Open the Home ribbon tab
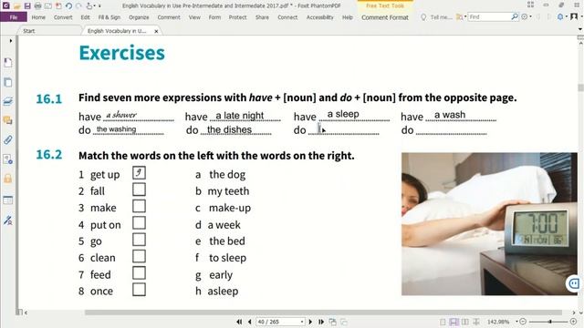This screenshot has width=584, height=328. (x=38, y=17)
